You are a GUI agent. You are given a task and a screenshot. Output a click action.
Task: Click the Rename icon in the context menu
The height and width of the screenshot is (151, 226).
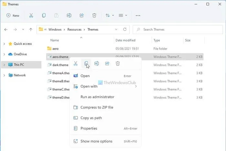(x=97, y=63)
